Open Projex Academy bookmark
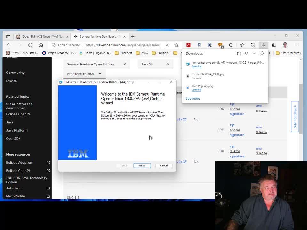The width and height of the screenshot is (307, 230). pyautogui.click(x=59, y=53)
